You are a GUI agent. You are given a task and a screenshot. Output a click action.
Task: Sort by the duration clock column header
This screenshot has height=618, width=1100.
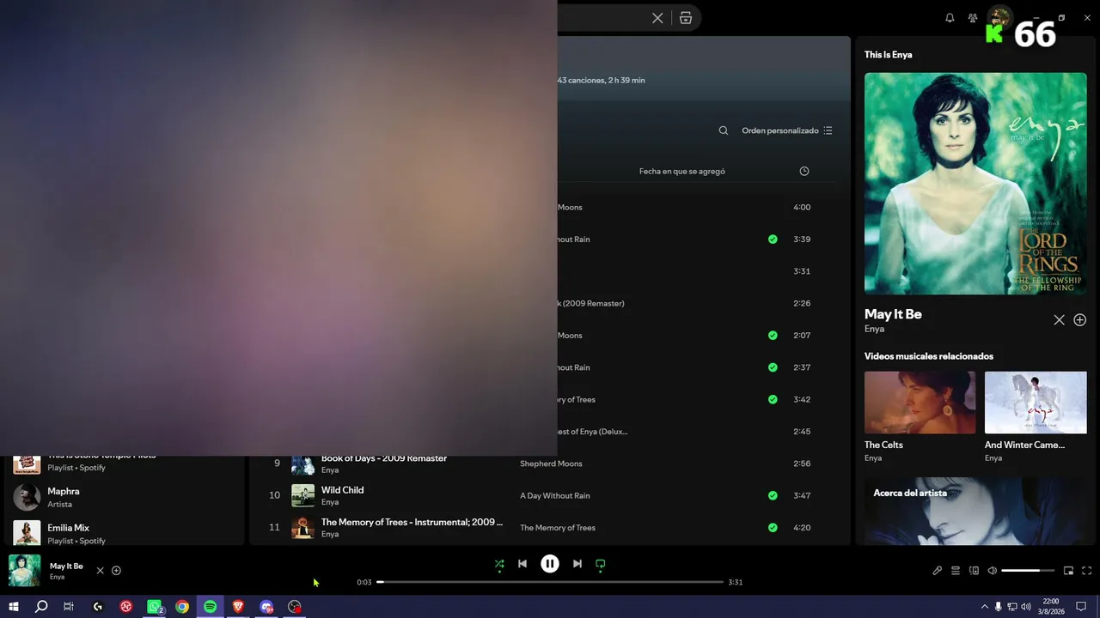pyautogui.click(x=804, y=172)
